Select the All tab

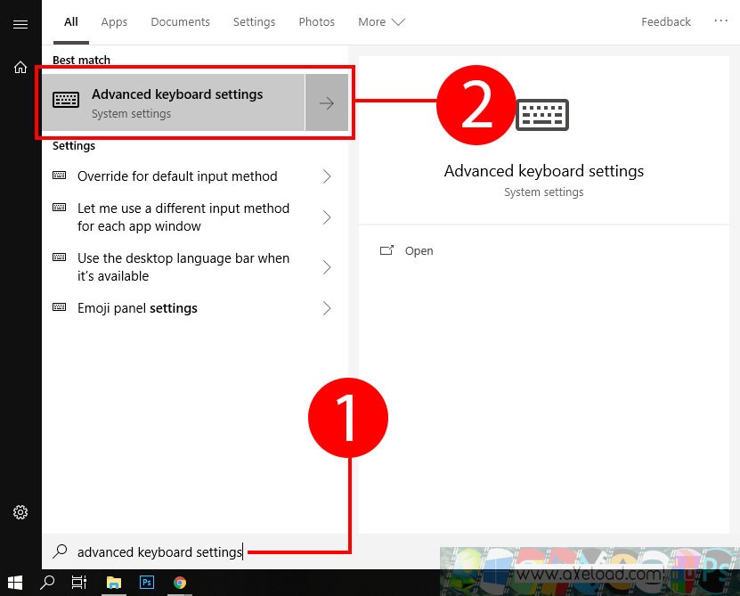pos(70,21)
